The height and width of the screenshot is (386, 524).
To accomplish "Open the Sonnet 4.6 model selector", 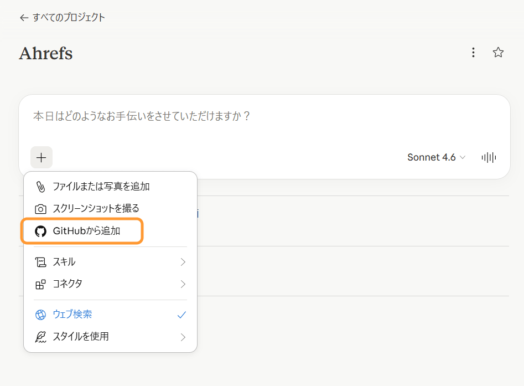I will click(x=437, y=157).
